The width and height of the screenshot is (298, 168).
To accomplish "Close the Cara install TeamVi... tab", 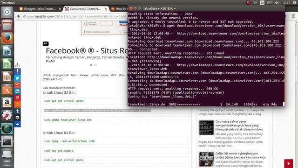I will click(x=106, y=9).
